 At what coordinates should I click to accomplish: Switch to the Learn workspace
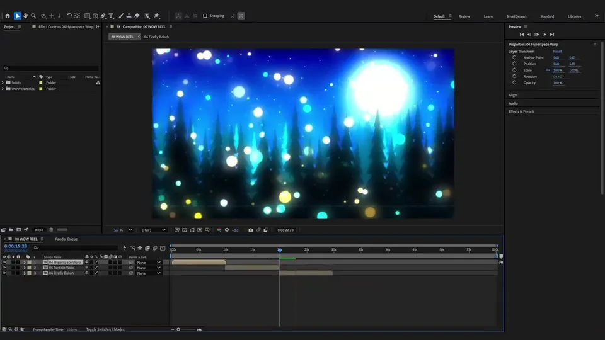coord(488,16)
